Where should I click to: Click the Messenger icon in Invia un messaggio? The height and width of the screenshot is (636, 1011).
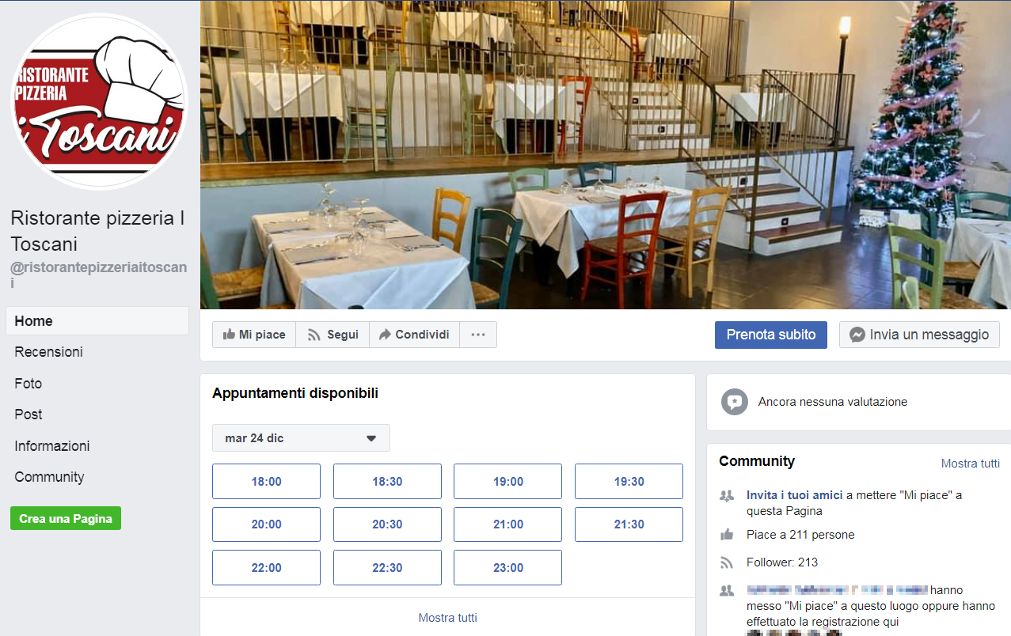[857, 335]
